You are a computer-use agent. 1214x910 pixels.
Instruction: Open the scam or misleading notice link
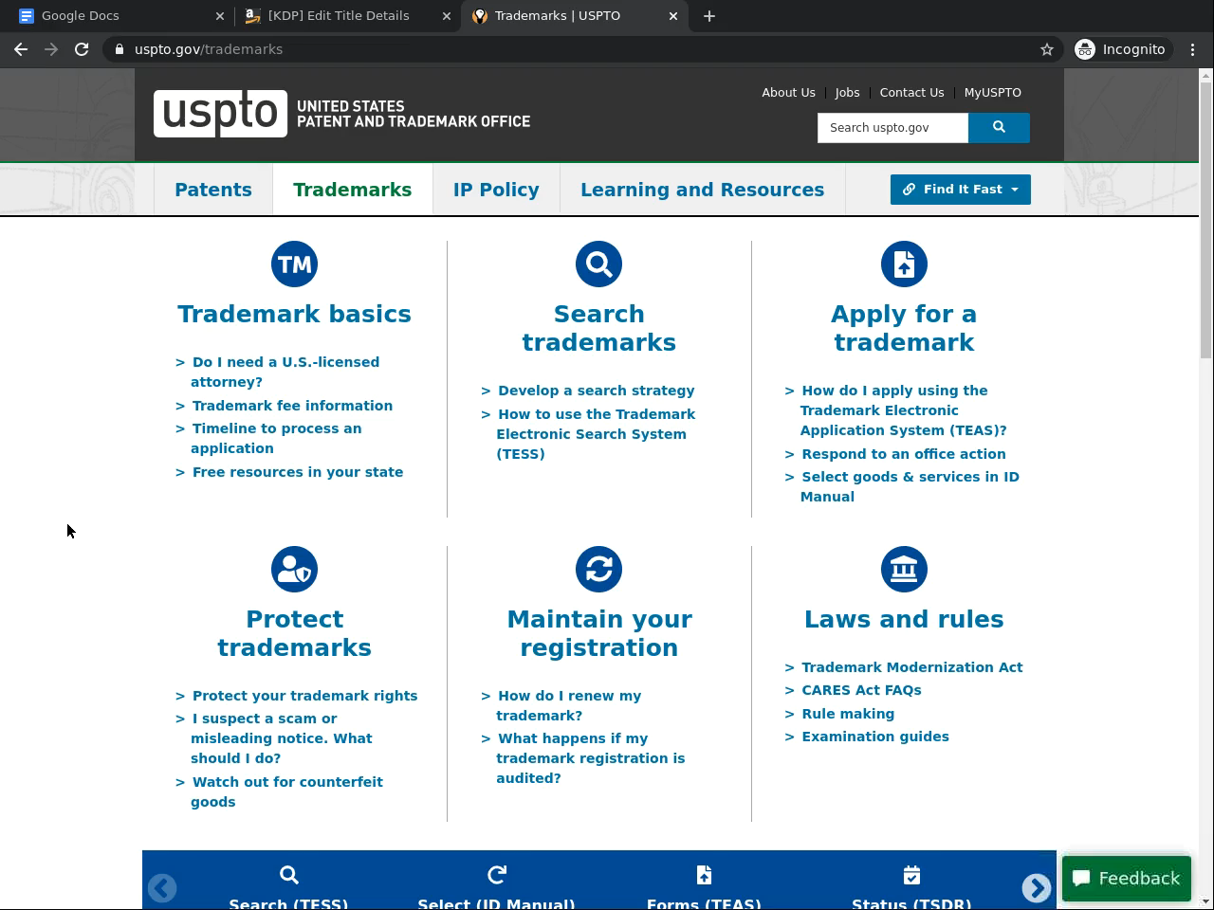[281, 738]
